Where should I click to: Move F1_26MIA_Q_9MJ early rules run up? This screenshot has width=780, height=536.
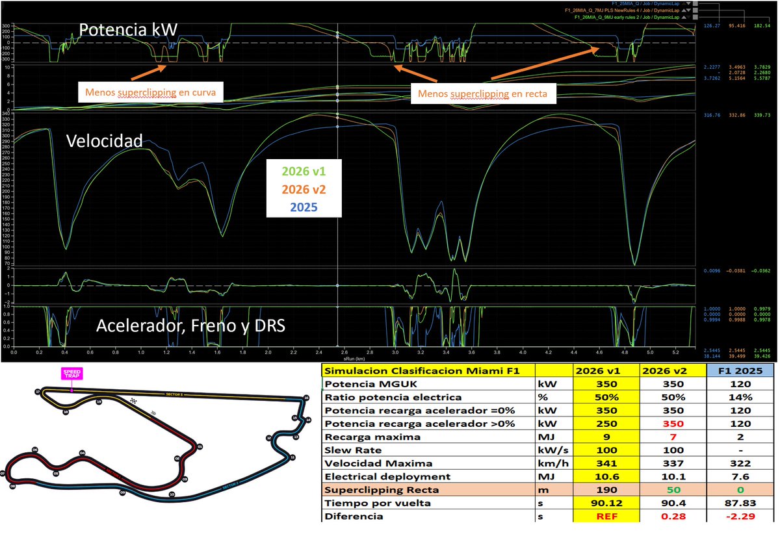684,17
